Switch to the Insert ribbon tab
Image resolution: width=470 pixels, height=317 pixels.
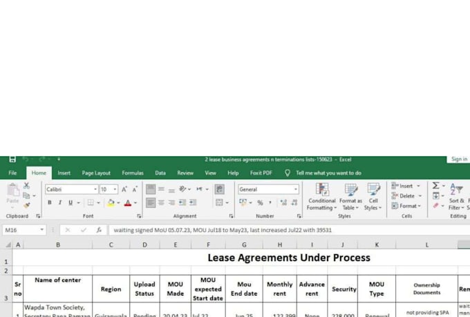pos(64,173)
